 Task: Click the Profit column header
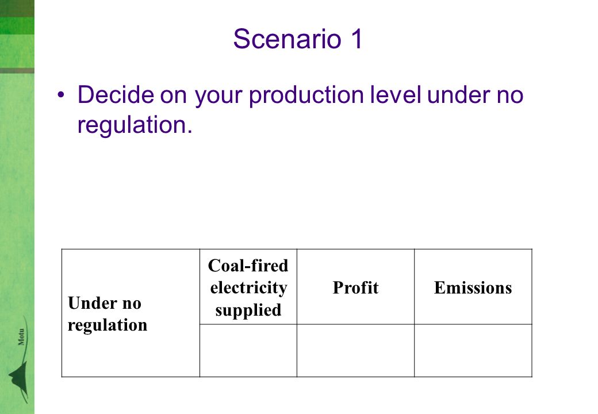(x=355, y=287)
